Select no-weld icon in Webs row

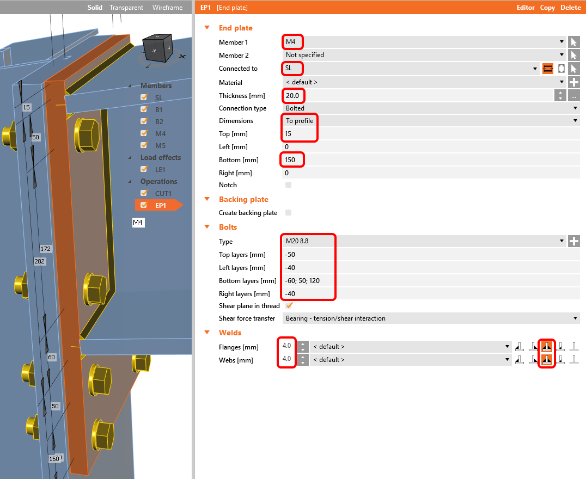click(x=573, y=360)
